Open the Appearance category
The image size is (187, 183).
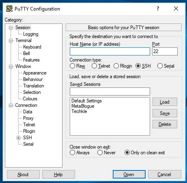35,73
